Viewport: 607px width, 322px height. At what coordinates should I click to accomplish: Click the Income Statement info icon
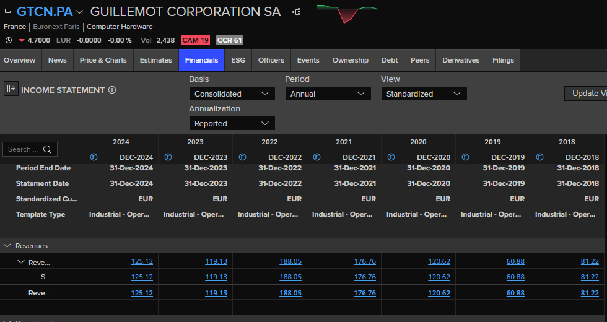[112, 90]
